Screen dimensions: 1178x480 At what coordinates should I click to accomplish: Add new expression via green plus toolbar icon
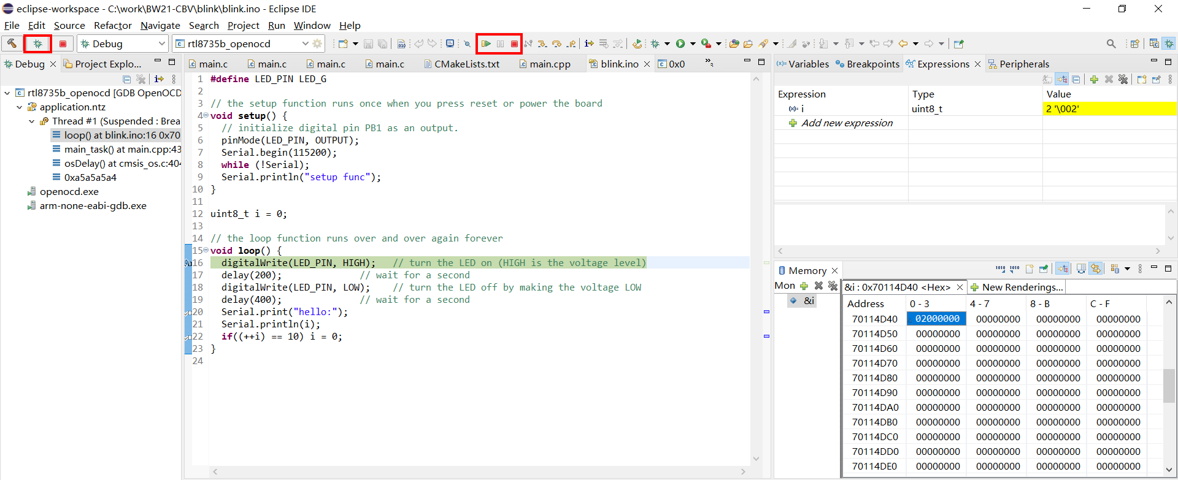point(1094,79)
